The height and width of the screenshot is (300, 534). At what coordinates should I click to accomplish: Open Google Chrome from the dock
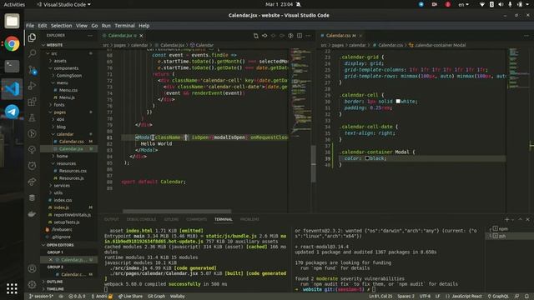coord(12,44)
